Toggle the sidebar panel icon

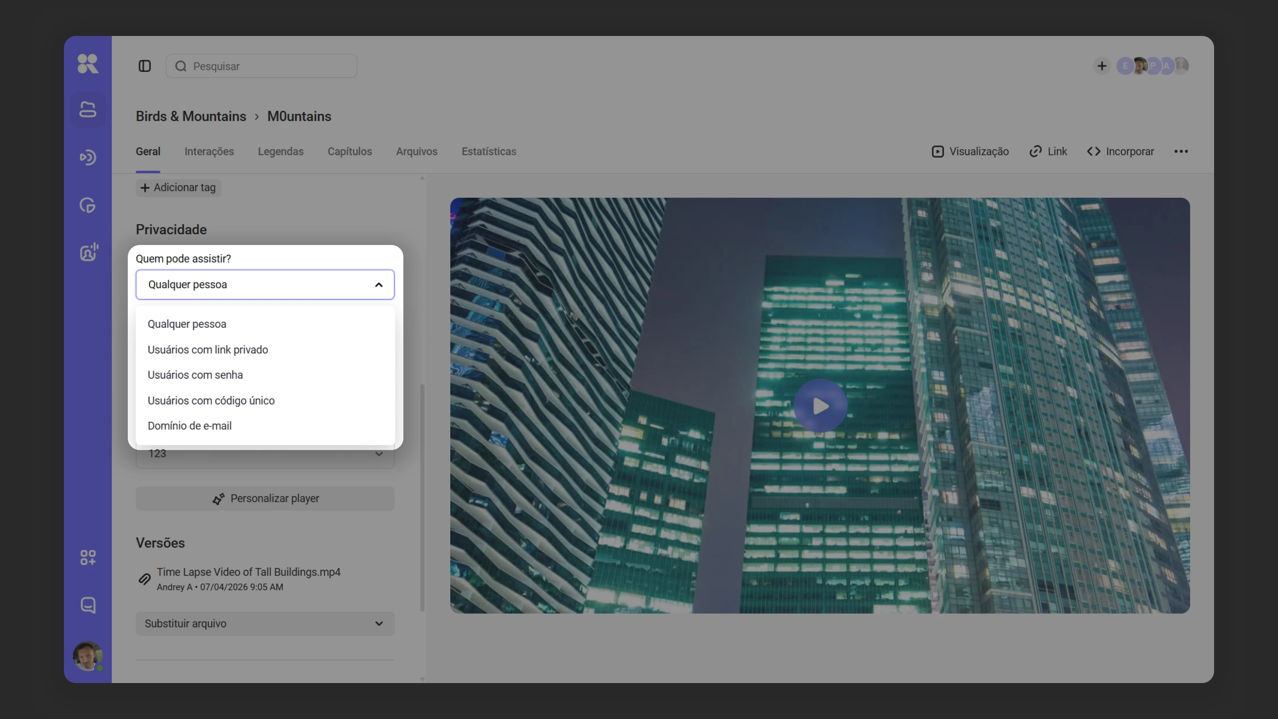tap(144, 66)
